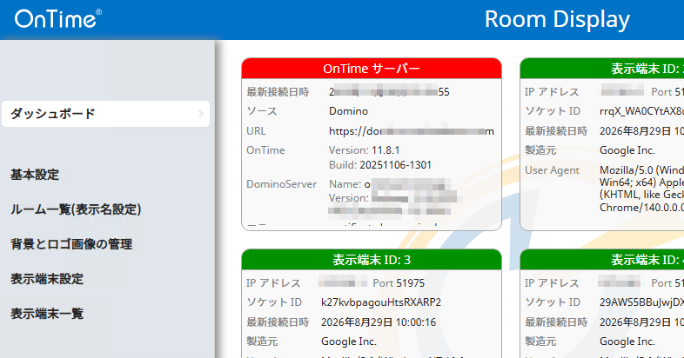Screen dimensions: 684x358
Task: Click the 最新接続日時 label in OnTime サーバー card
Action: click(x=278, y=92)
